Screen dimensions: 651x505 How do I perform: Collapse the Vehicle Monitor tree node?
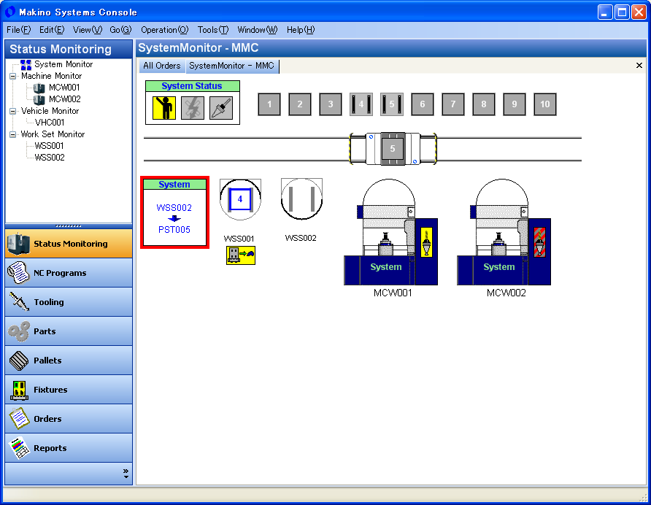(13, 111)
